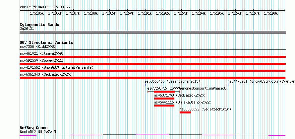Select the 175192k ruler tick label
The image size is (295, 139).
(x=163, y=13)
